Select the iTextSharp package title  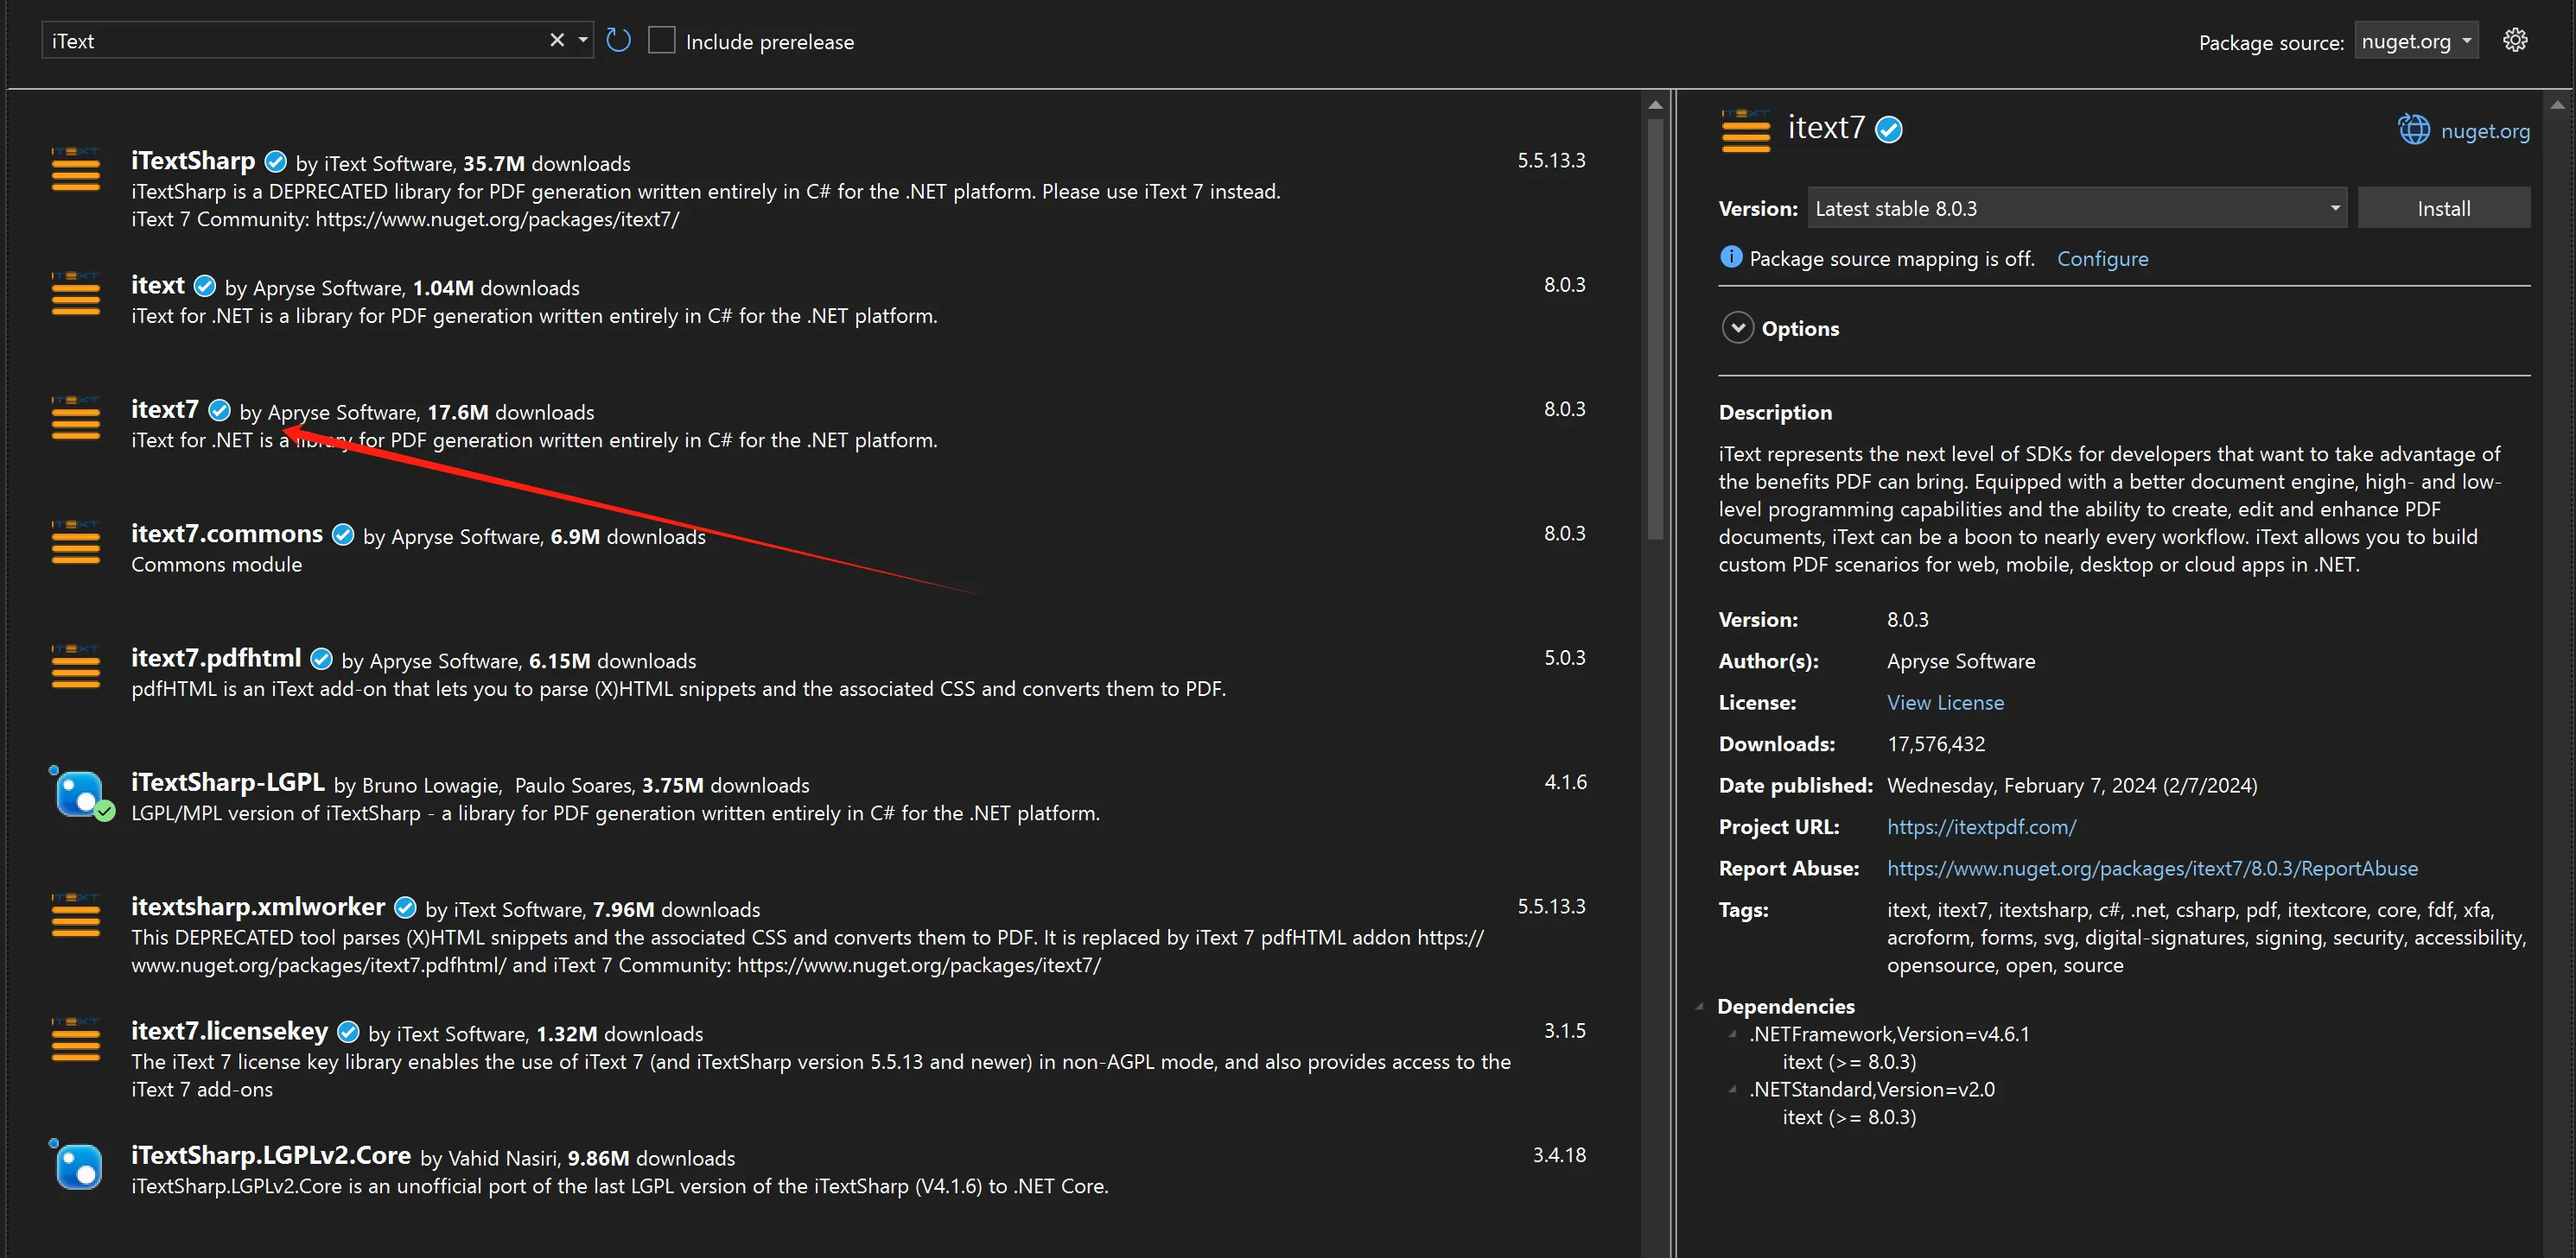[193, 161]
